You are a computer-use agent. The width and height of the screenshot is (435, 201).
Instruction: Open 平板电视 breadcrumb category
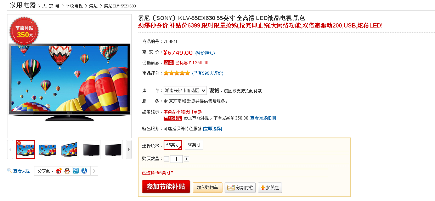point(74,6)
